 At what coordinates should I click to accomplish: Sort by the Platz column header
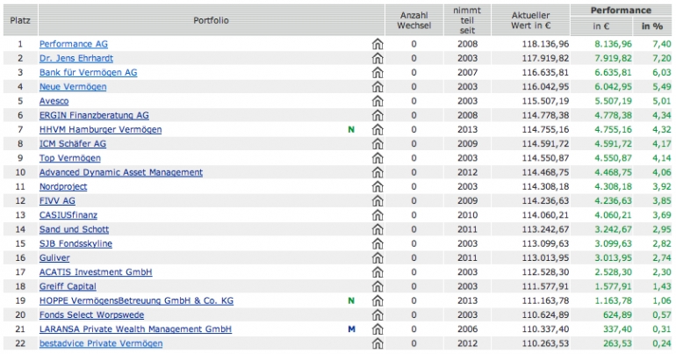[x=19, y=20]
